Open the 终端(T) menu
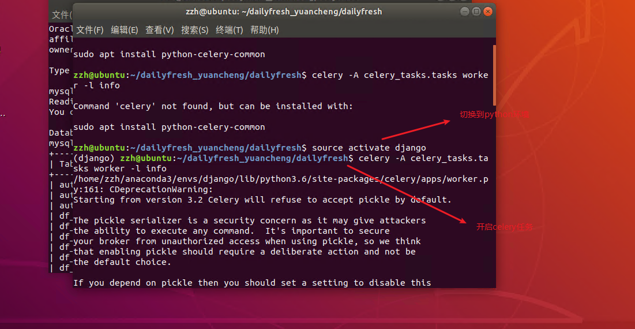Viewport: 635px width, 329px height. 230,30
